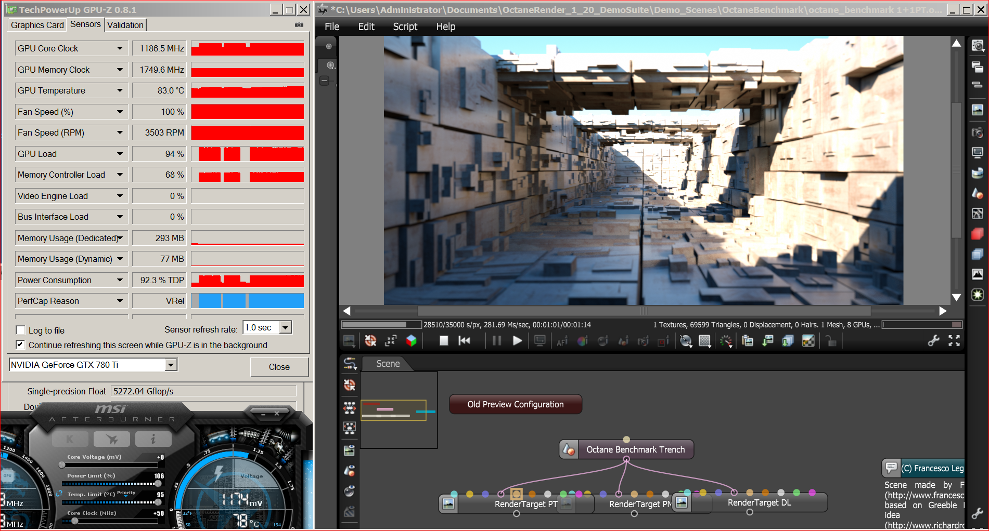Open the Sensor refresh rate dropdown

[x=285, y=327]
